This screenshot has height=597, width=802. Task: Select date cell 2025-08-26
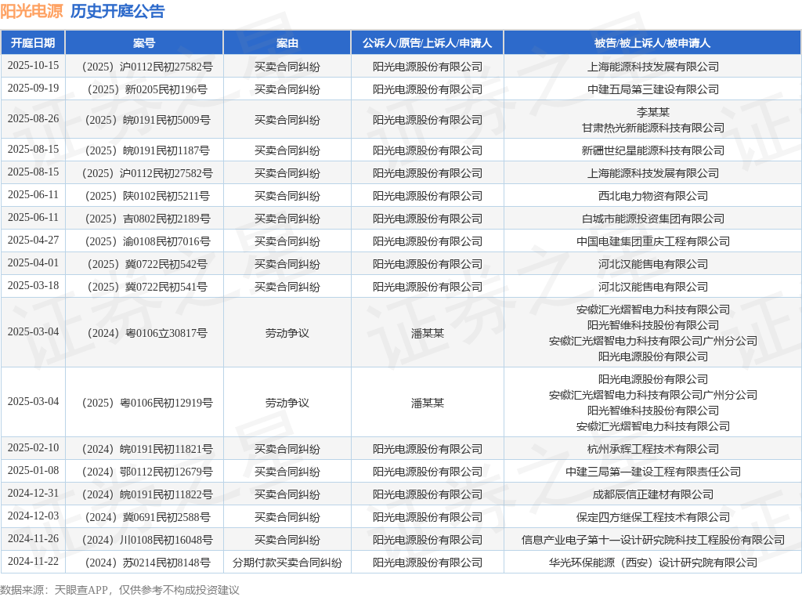(x=33, y=118)
